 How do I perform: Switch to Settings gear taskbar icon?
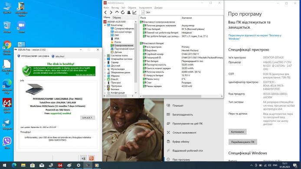tap(79, 165)
